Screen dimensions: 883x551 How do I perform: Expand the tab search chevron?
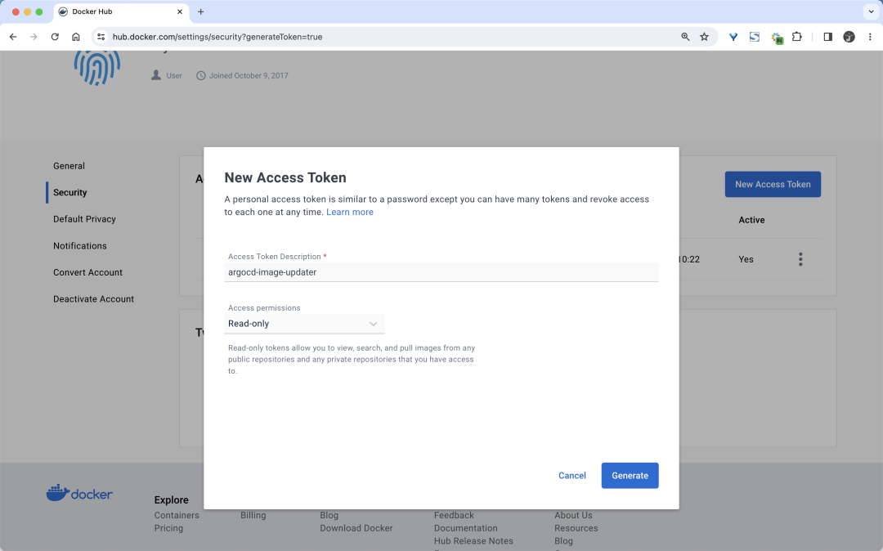point(871,11)
